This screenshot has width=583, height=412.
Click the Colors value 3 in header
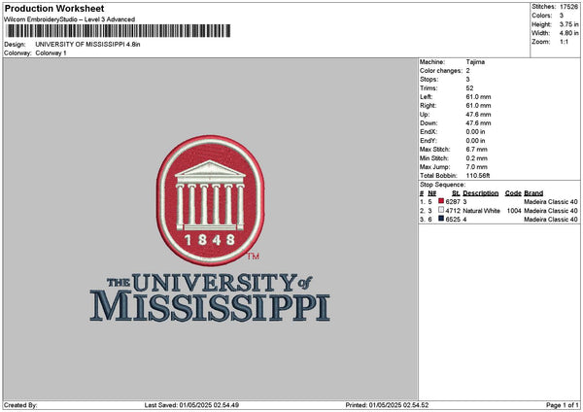click(562, 16)
